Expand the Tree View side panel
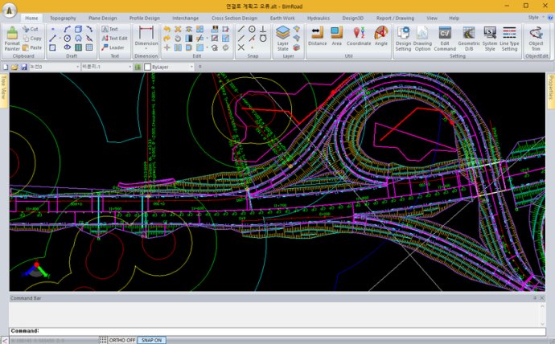 [4, 90]
